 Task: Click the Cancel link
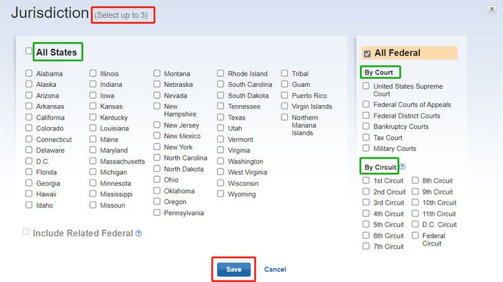point(275,269)
